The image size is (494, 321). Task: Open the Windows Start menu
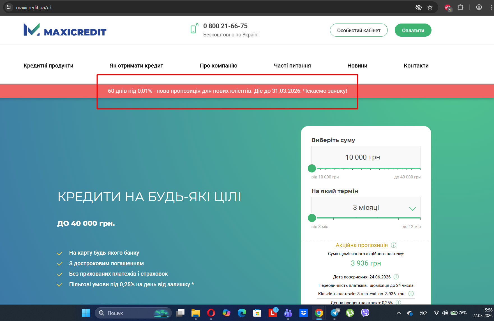[86, 313]
